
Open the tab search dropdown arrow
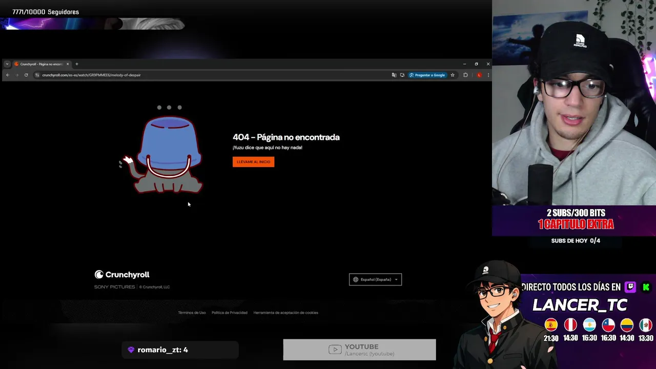(7, 64)
